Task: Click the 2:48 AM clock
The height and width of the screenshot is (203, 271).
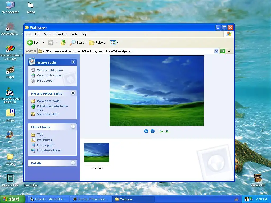Action: tap(261, 199)
